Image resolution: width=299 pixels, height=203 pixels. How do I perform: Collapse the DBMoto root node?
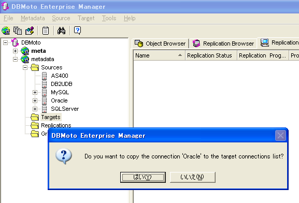6,42
